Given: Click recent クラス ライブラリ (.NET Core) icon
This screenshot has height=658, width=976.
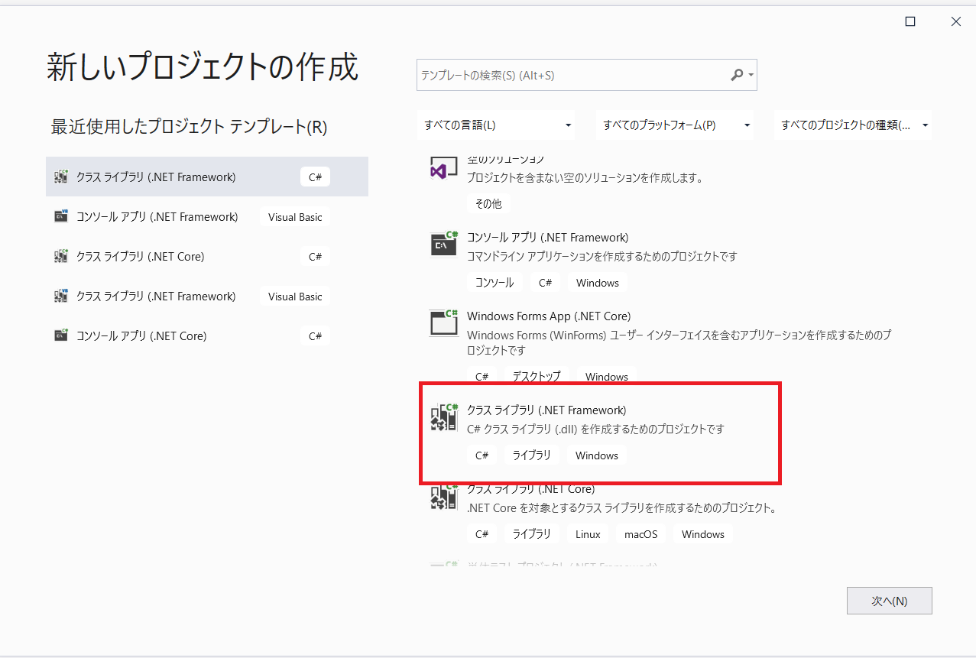Looking at the screenshot, I should click(61, 257).
